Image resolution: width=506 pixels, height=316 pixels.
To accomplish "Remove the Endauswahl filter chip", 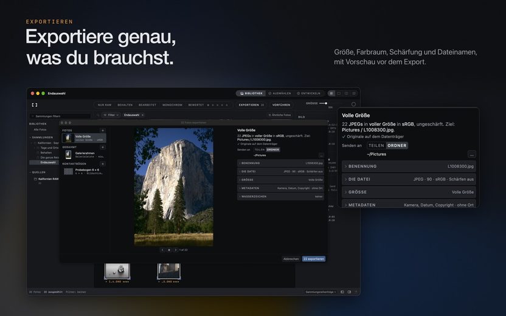I will [142, 115].
